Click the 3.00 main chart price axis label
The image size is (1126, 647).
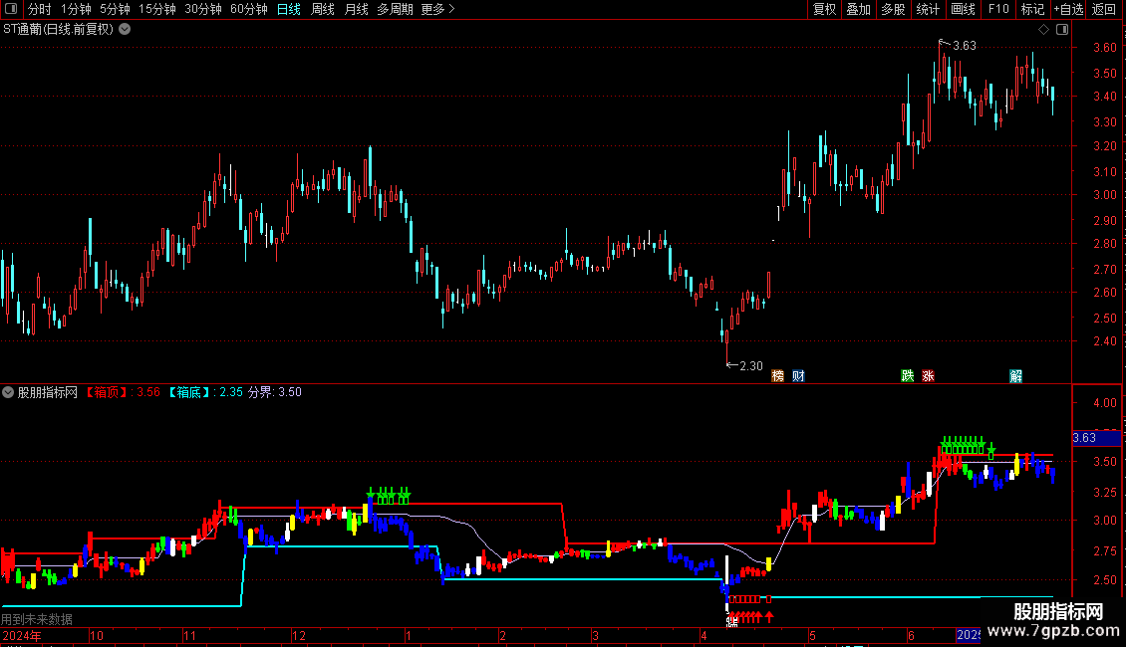click(1105, 195)
